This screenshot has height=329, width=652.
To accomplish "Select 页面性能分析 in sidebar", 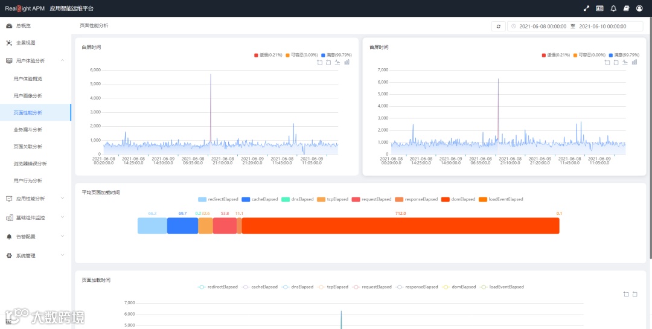I will 36,113.
